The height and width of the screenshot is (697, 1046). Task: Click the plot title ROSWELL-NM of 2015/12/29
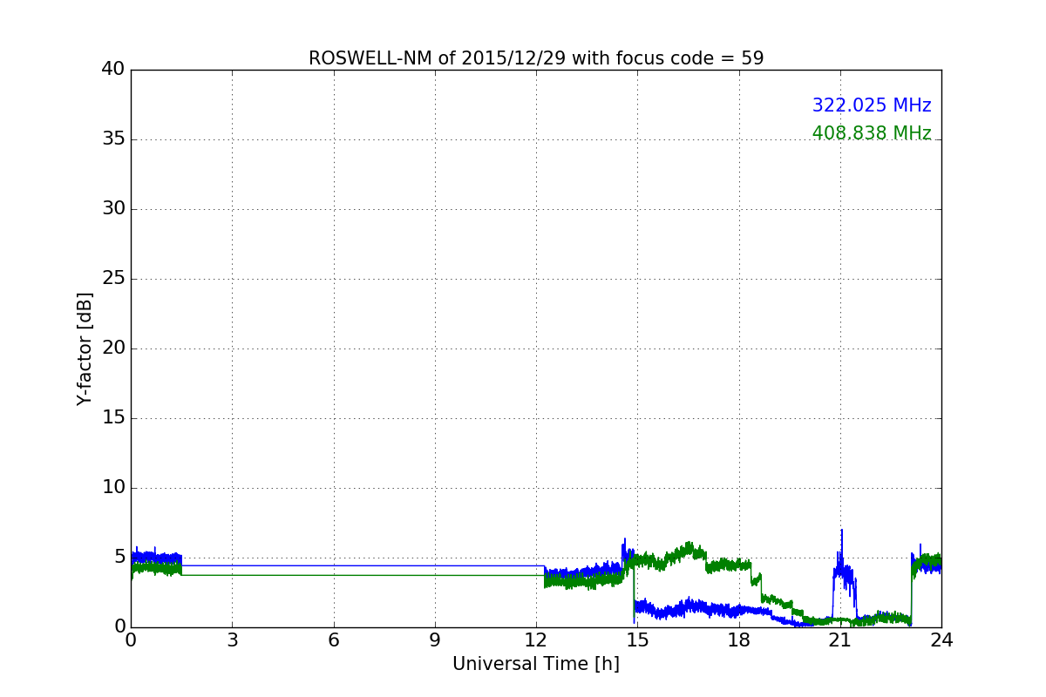click(x=536, y=58)
